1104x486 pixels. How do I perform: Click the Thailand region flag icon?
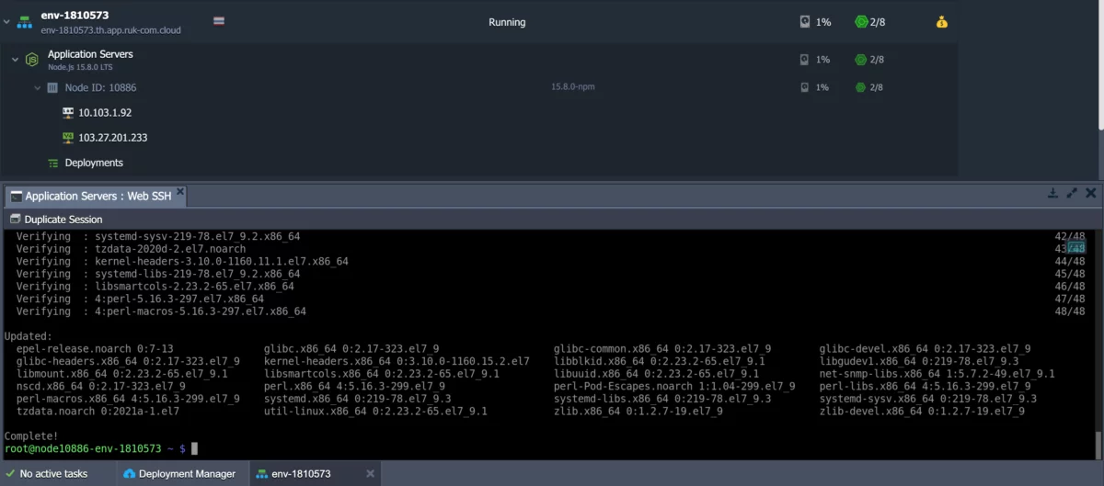click(x=219, y=21)
